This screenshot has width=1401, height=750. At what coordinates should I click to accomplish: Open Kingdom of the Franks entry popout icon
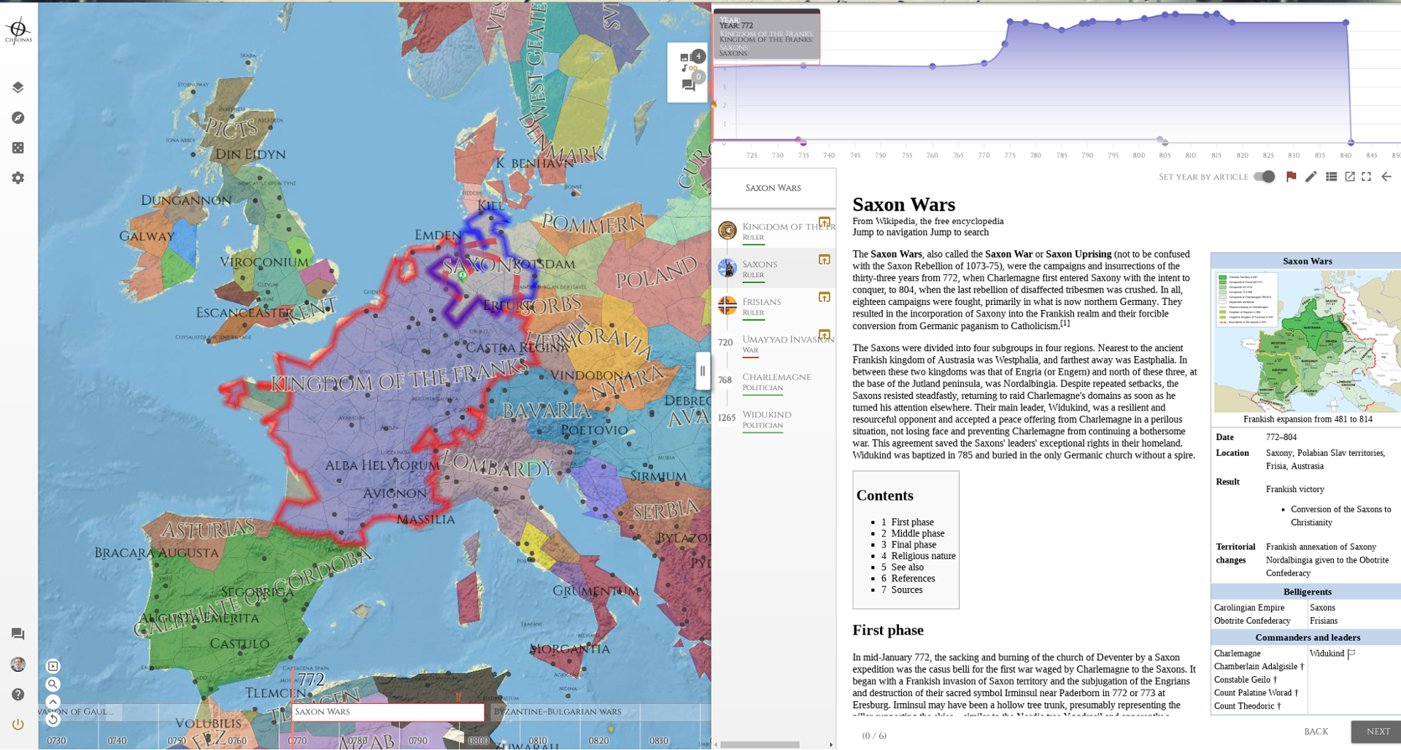point(825,222)
